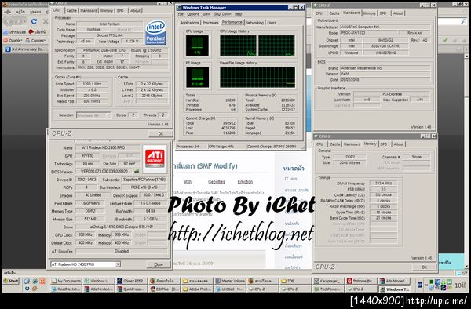Viewport: 471px width, 309px height.
Task: Click OK in Memory CPU-Z window
Action: click(424, 267)
